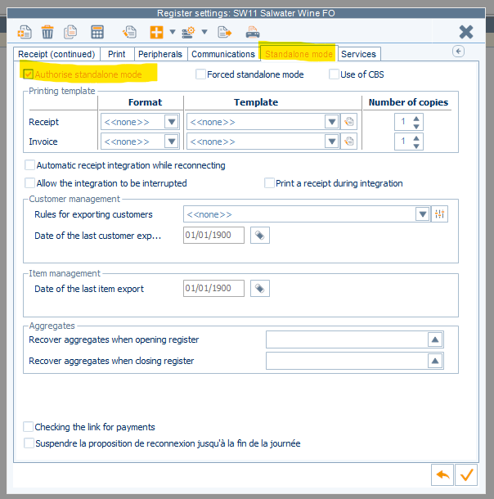
Task: Click the duplicate pages icon
Action: [x=70, y=32]
